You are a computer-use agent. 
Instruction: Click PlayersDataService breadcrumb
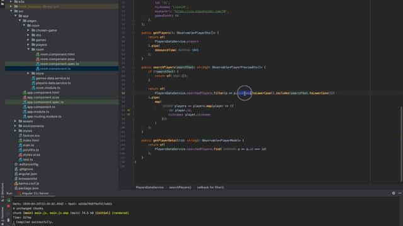click(150, 188)
